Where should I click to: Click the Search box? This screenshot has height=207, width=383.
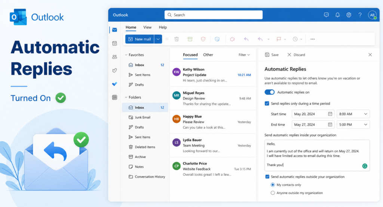214,15
